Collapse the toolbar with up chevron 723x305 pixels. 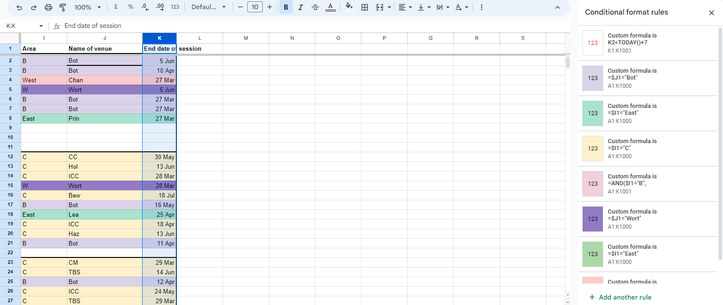[558, 7]
